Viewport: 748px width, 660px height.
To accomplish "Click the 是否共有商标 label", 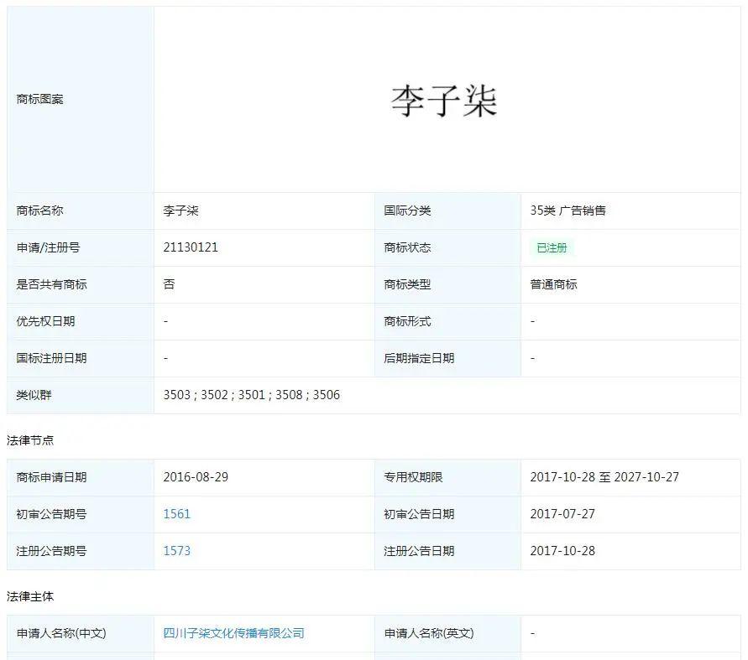I will 51,284.
